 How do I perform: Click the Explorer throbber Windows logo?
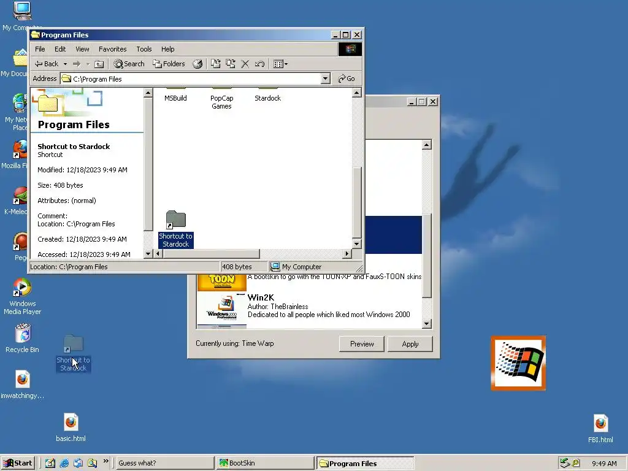350,49
